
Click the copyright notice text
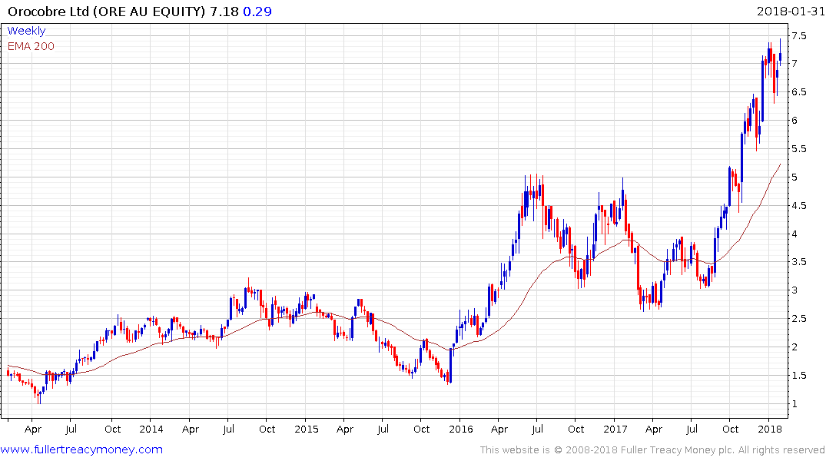pyautogui.click(x=652, y=450)
